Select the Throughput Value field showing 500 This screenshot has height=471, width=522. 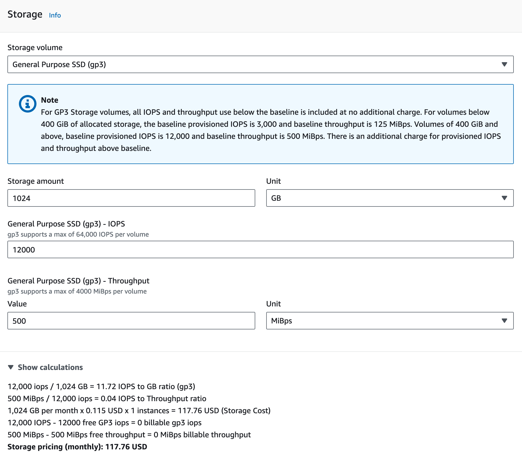pos(131,321)
